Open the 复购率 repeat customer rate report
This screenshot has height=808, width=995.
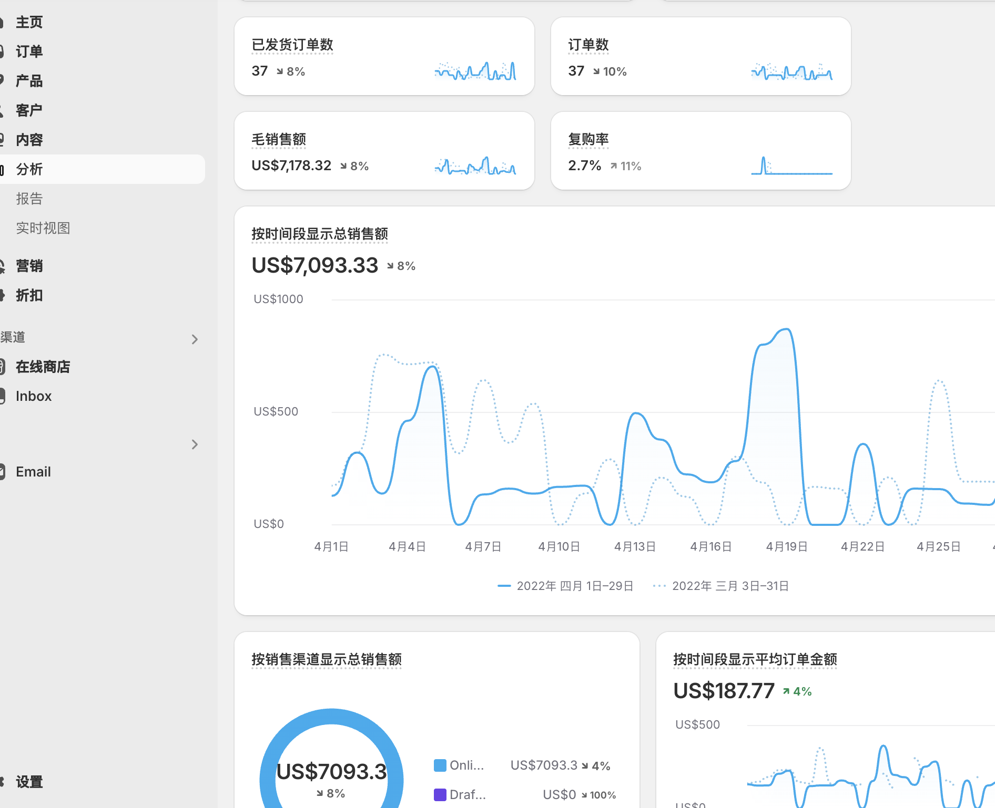point(588,139)
